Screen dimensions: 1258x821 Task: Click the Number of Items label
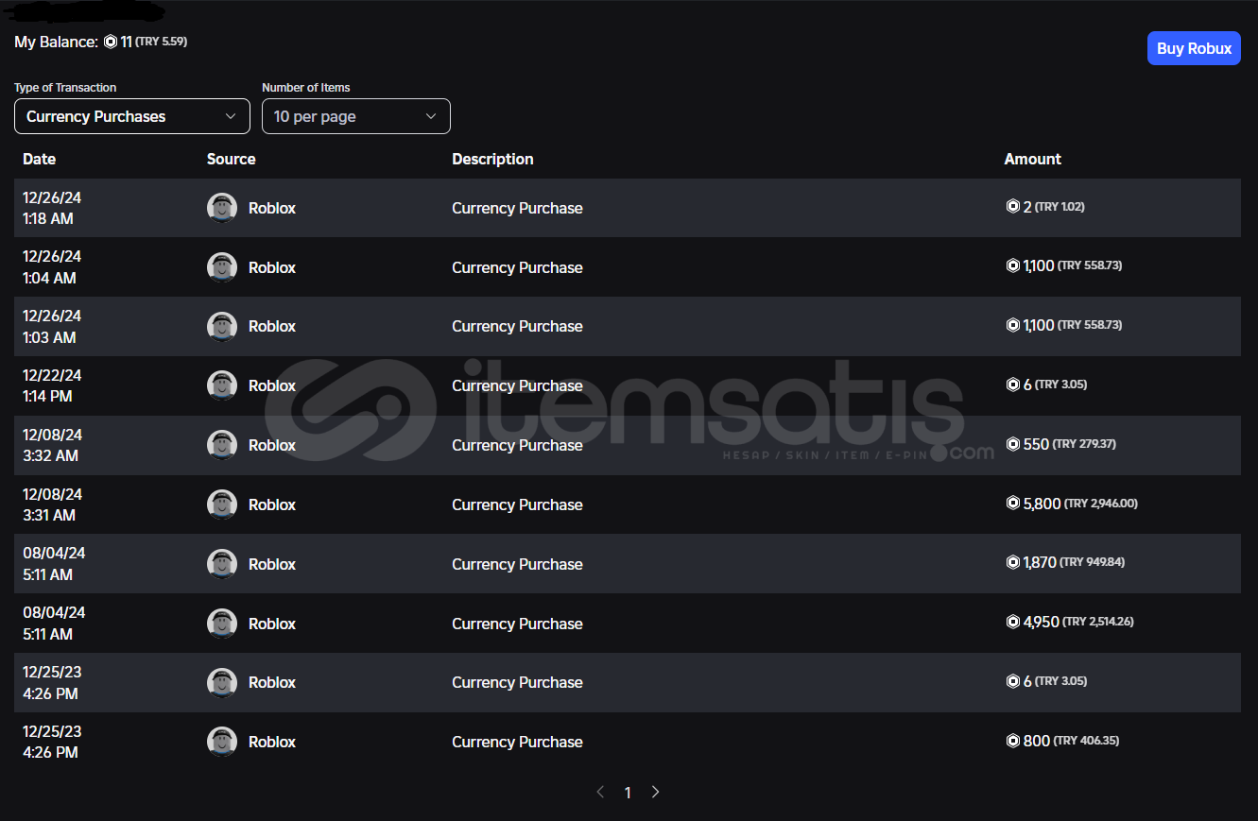[x=306, y=88]
